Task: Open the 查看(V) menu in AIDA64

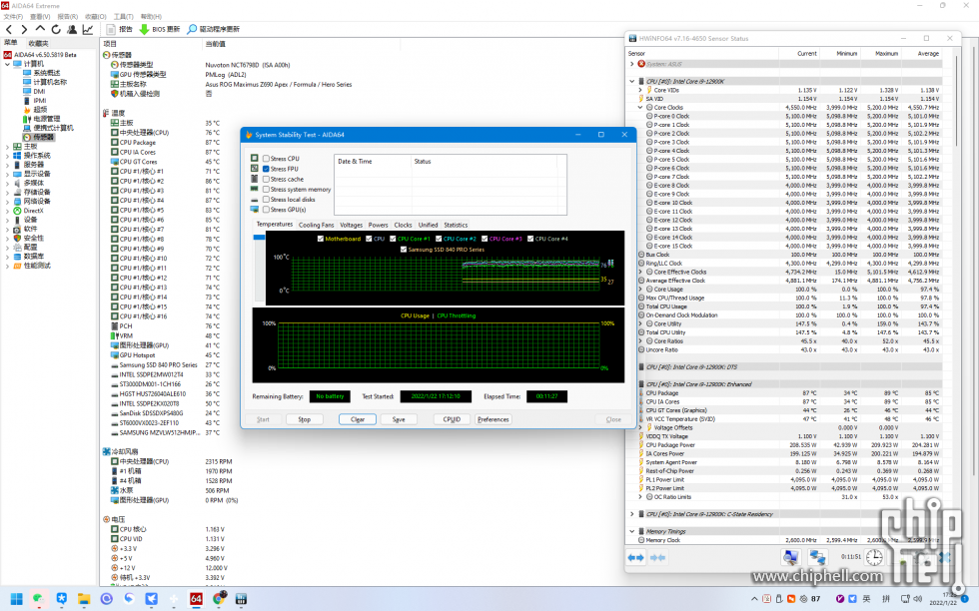Action: [40, 17]
